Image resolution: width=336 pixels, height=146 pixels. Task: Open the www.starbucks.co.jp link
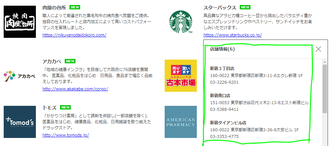232,35
